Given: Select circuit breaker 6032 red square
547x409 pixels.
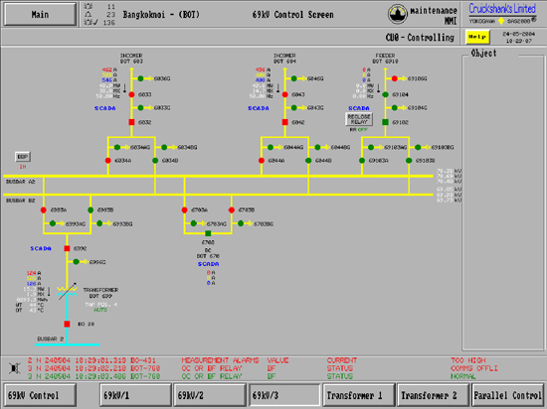Looking at the screenshot, I should click(x=131, y=122).
